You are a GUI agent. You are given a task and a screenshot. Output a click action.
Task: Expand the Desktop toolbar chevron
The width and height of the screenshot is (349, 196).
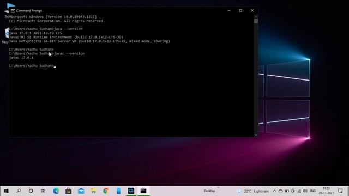218,188
